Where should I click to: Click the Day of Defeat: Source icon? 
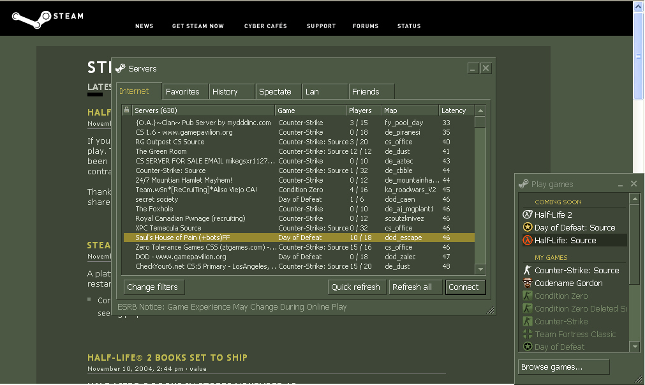[x=527, y=228]
